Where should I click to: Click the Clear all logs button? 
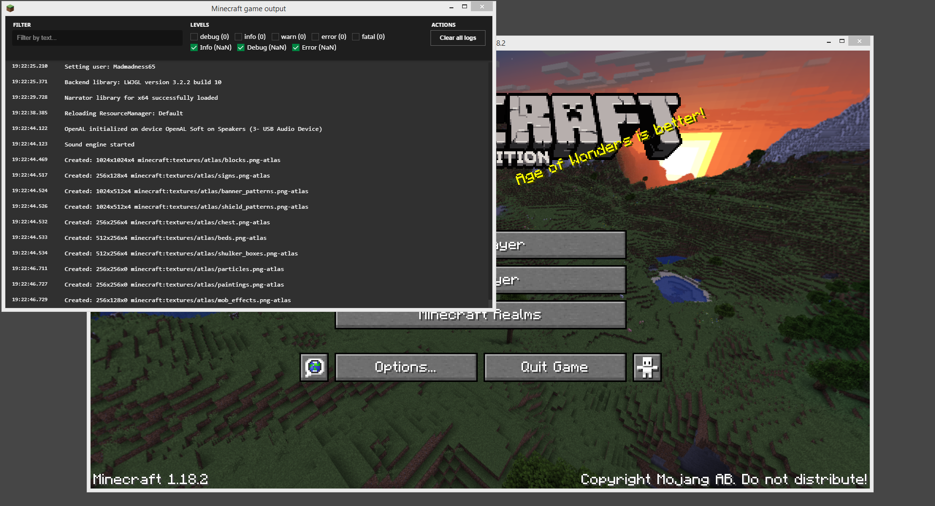pos(458,38)
